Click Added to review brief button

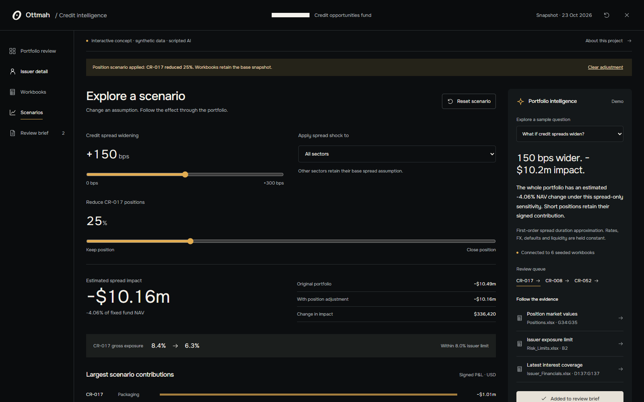tap(570, 397)
